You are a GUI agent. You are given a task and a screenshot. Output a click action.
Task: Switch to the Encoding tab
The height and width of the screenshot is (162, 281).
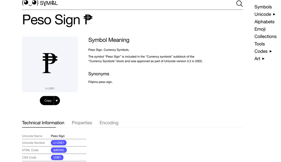(x=109, y=123)
